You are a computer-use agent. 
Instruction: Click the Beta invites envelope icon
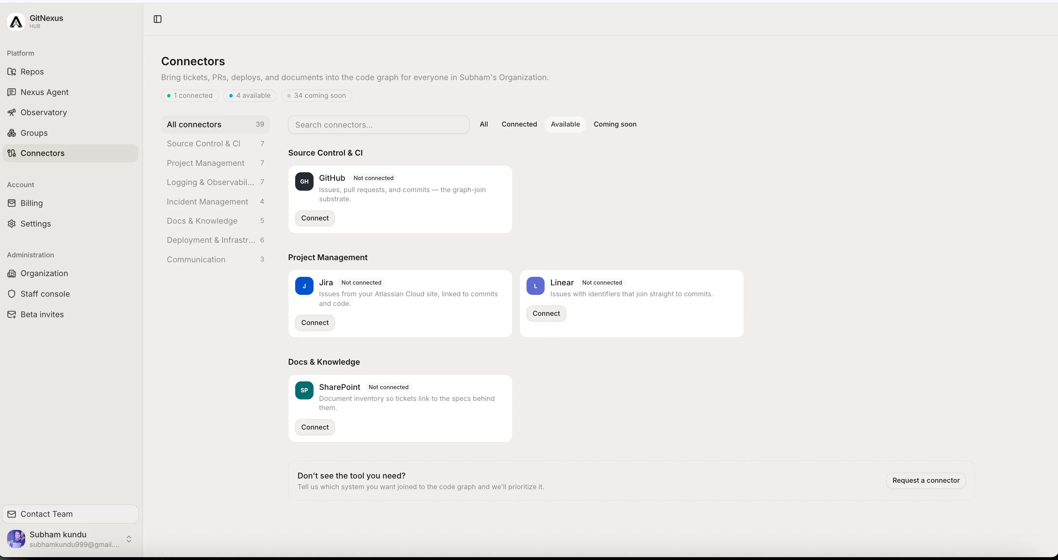click(11, 314)
